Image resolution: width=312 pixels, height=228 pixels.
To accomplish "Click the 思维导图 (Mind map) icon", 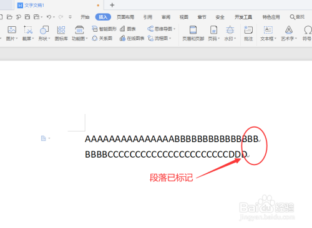I will pyautogui.click(x=150, y=29).
